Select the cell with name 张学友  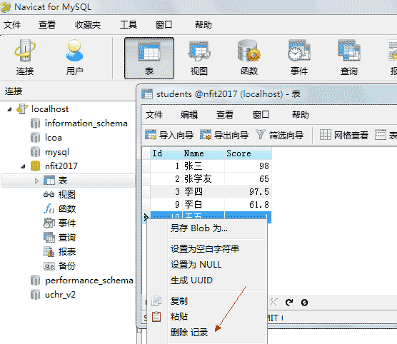pos(203,178)
